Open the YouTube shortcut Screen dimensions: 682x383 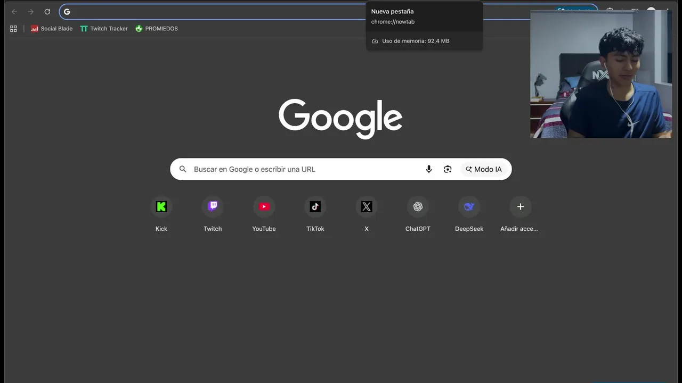pyautogui.click(x=264, y=214)
